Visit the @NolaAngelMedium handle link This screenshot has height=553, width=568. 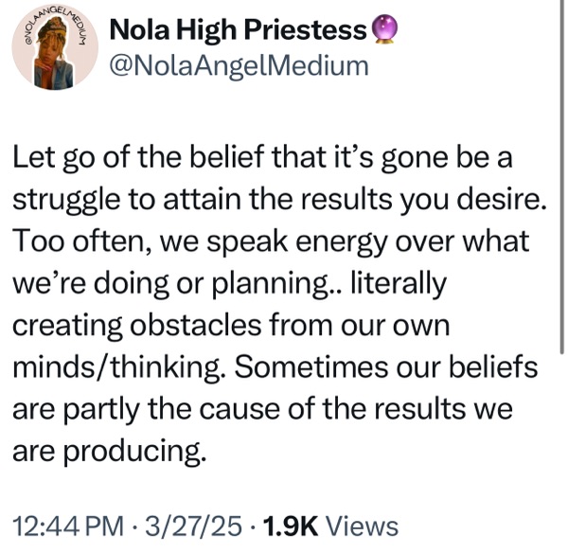coord(240,66)
